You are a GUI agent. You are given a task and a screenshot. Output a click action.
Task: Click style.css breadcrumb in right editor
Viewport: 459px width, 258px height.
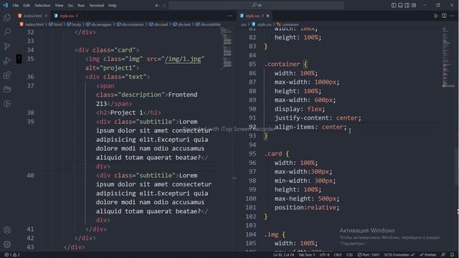264,24
